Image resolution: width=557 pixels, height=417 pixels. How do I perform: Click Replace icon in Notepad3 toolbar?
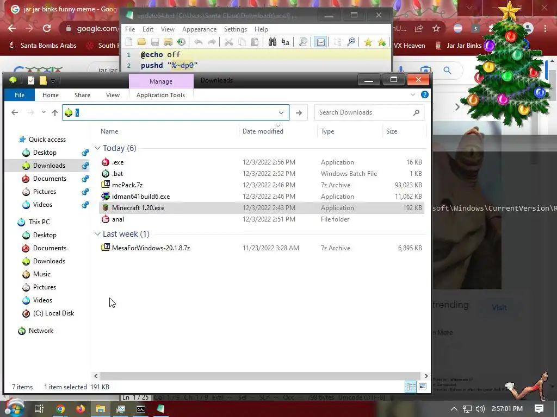pos(286,42)
